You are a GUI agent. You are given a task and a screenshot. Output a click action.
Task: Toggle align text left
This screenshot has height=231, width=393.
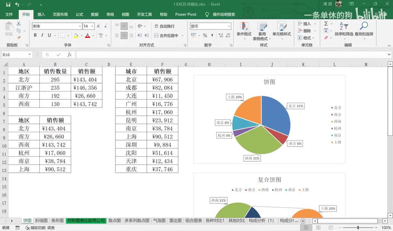click(117, 35)
